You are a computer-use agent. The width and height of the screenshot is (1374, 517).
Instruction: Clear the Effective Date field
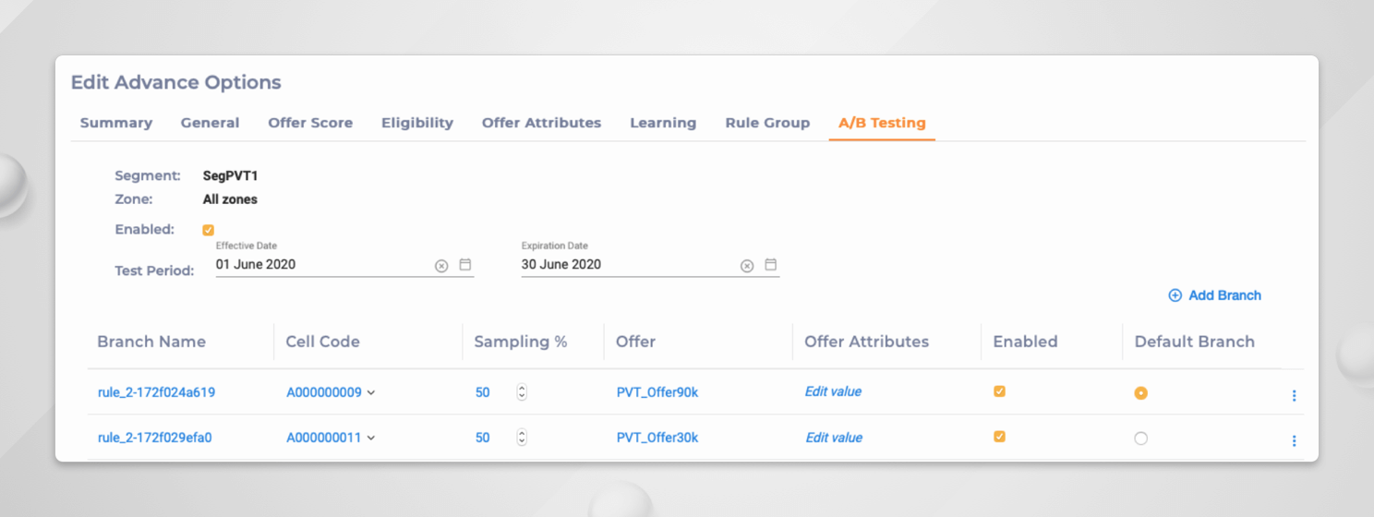(441, 266)
